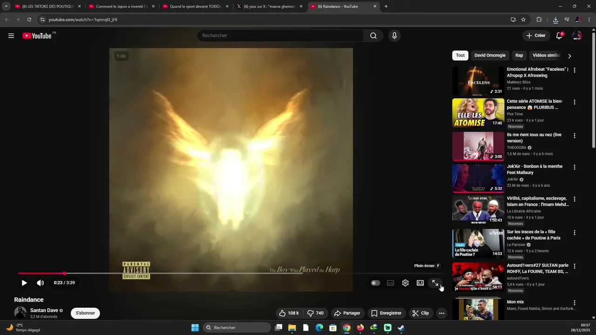The height and width of the screenshot is (335, 596).
Task: Reload the page
Action: 29,20
